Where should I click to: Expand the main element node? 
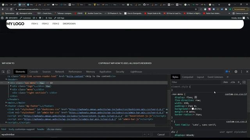coord(6,103)
